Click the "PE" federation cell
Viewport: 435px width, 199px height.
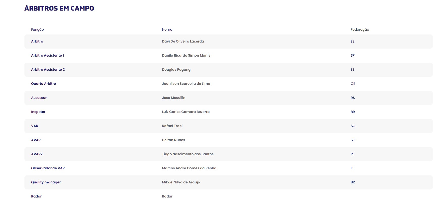pos(352,154)
